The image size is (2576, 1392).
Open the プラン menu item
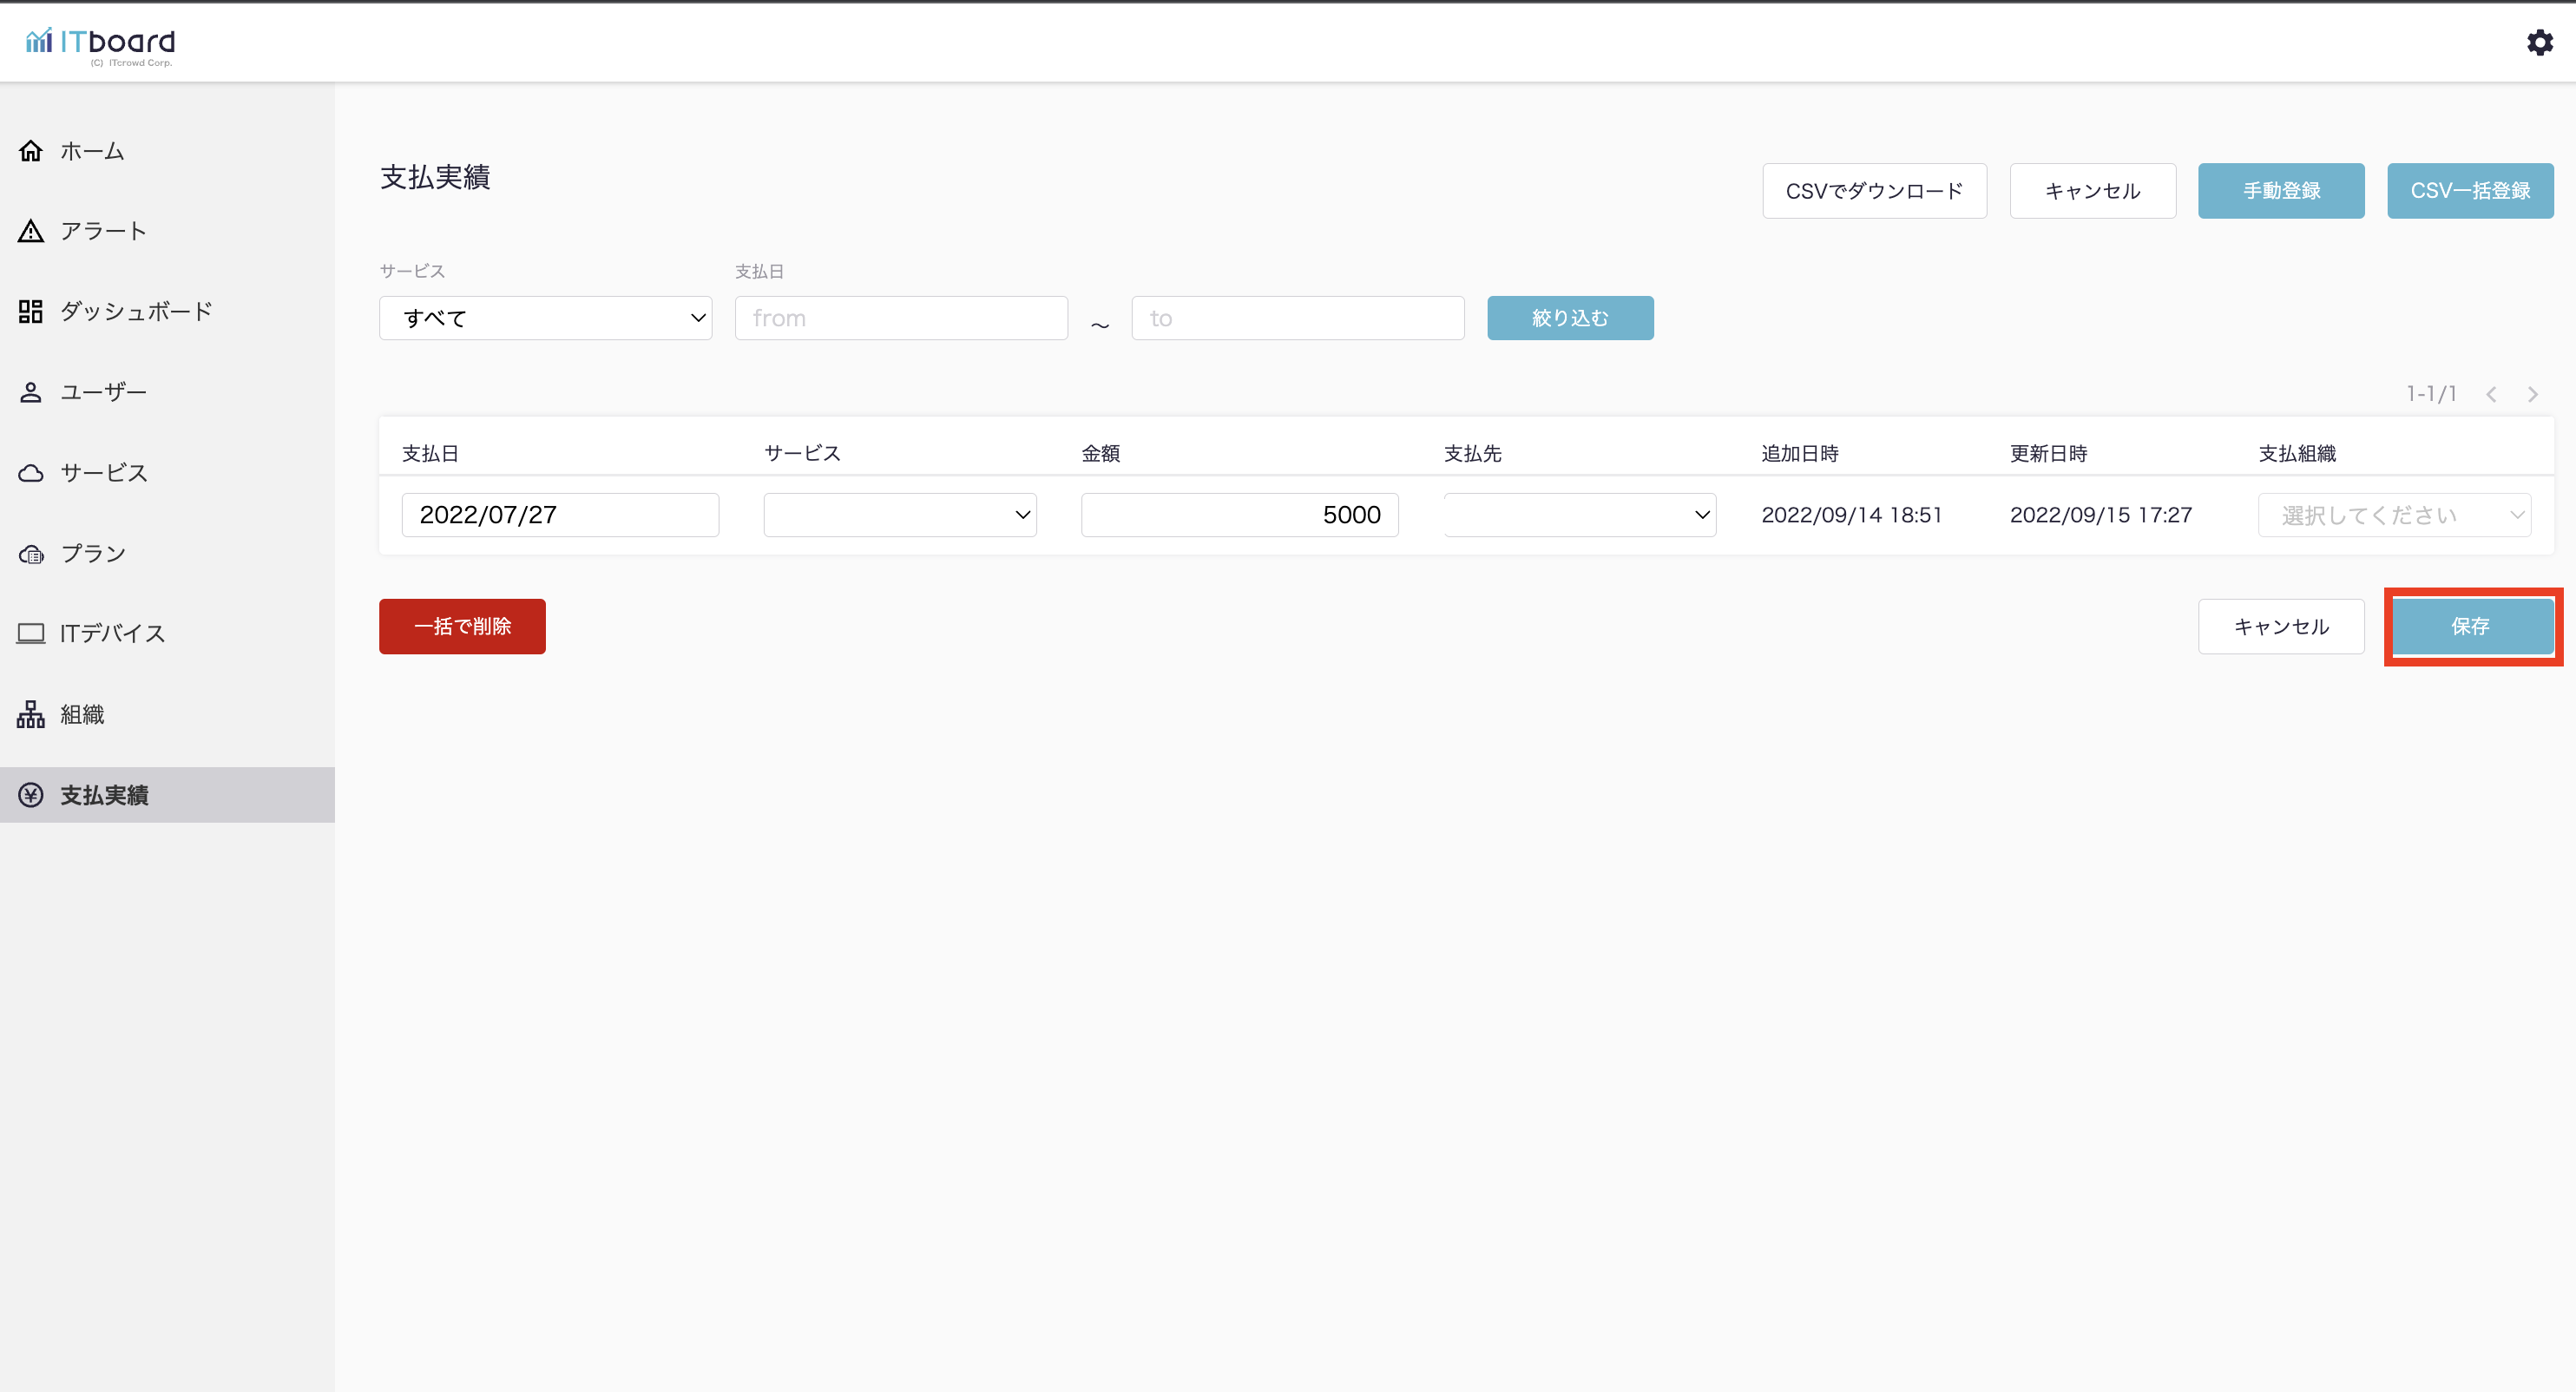[x=93, y=553]
